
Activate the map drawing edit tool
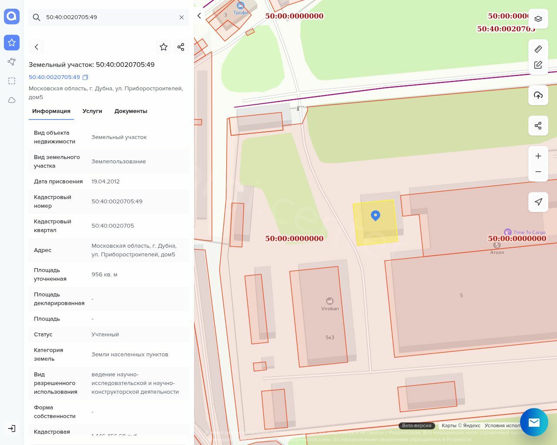(x=538, y=65)
